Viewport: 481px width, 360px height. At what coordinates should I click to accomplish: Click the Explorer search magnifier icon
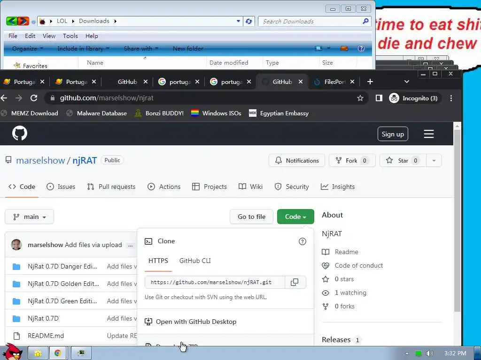[365, 21]
